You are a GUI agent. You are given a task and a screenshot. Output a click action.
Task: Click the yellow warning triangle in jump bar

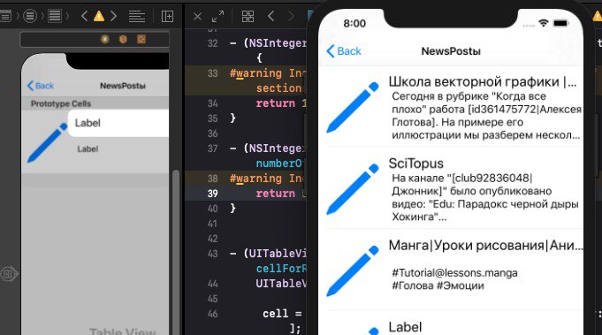(x=99, y=16)
